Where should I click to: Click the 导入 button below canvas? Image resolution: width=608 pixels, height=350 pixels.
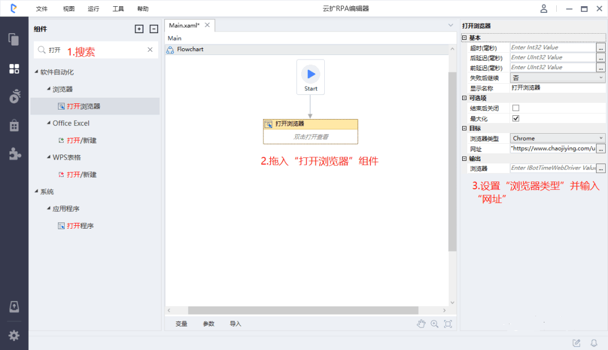pyautogui.click(x=235, y=324)
